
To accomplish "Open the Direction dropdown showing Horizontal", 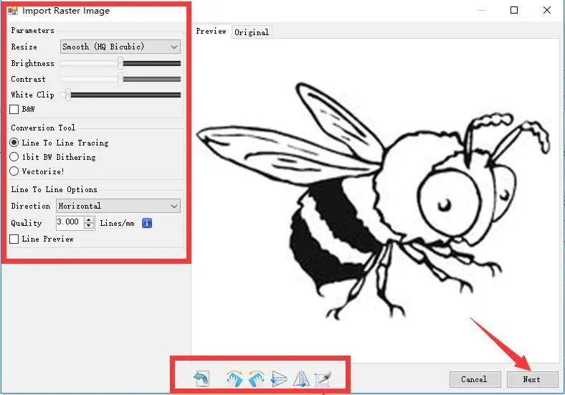I will pyautogui.click(x=118, y=206).
